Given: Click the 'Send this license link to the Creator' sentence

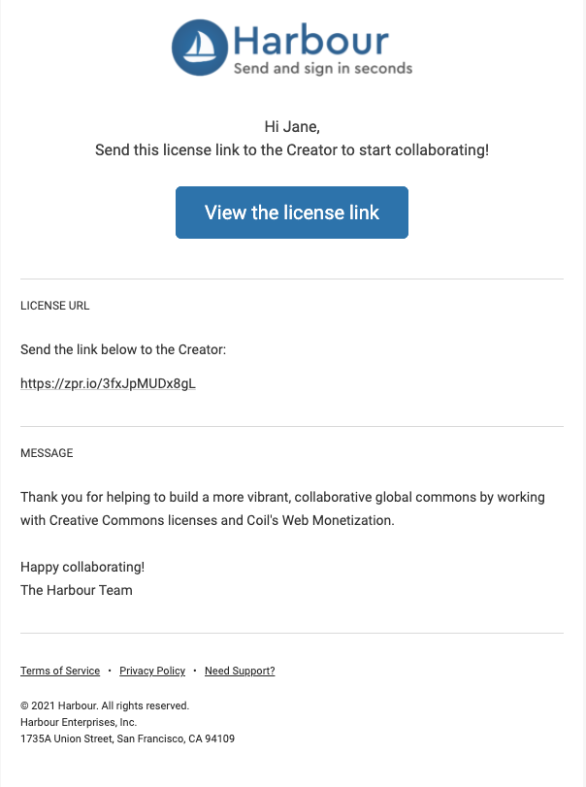Looking at the screenshot, I should (x=292, y=150).
